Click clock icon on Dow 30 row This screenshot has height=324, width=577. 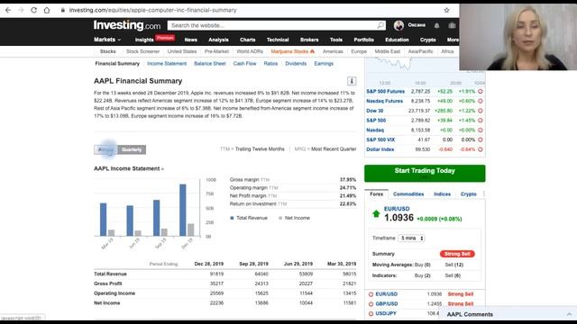(x=481, y=111)
